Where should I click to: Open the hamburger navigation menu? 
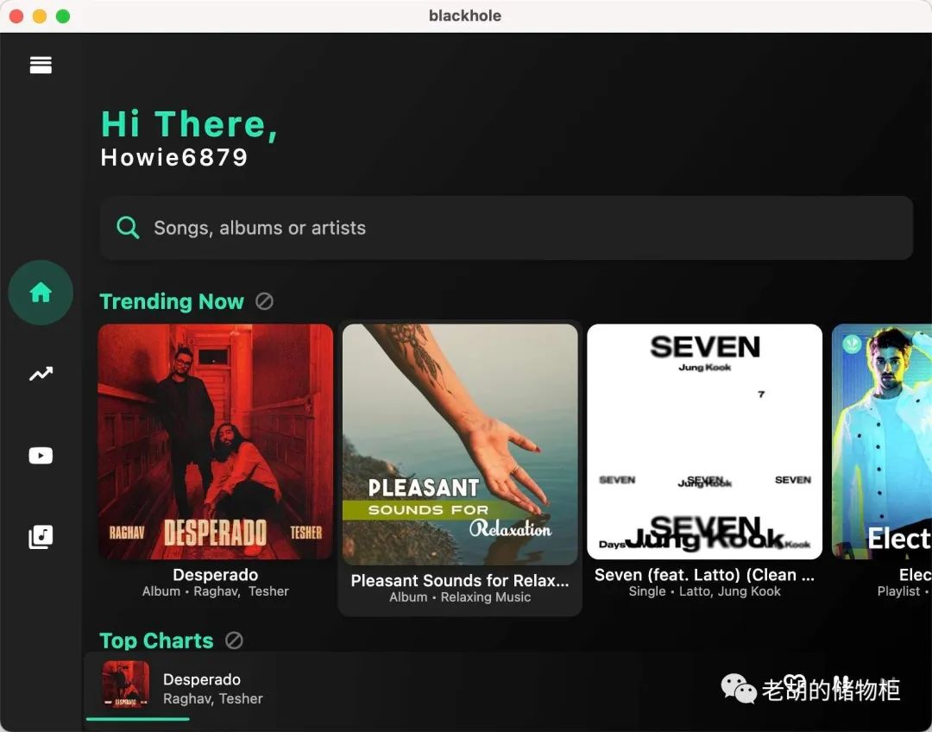pos(41,65)
